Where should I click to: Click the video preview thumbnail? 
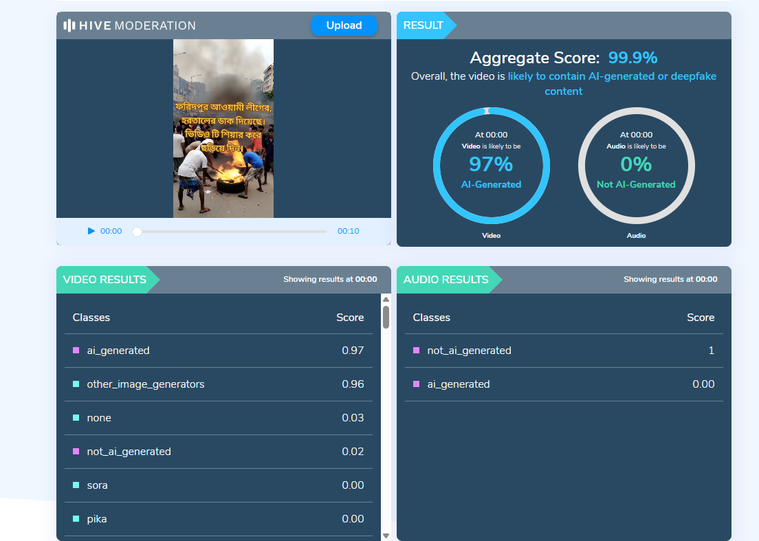pyautogui.click(x=223, y=129)
